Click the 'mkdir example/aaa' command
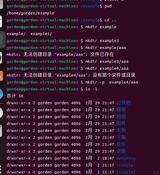Image resolution: width=160 pixels, height=175 pixels. click(106, 48)
